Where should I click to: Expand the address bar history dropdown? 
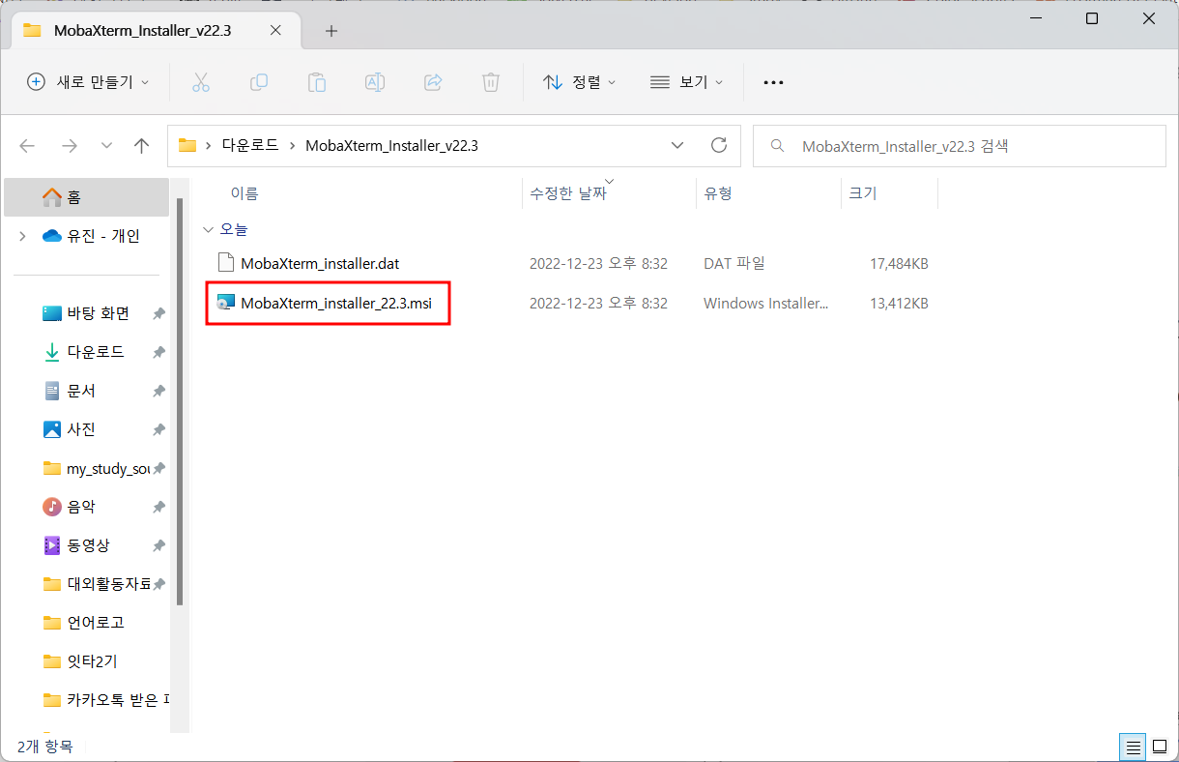coord(678,145)
